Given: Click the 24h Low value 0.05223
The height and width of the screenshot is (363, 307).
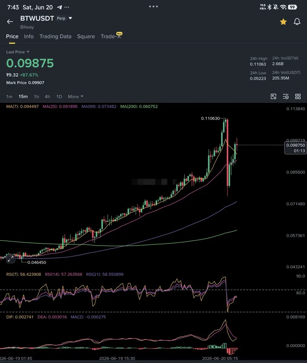Looking at the screenshot, I should click(258, 78).
